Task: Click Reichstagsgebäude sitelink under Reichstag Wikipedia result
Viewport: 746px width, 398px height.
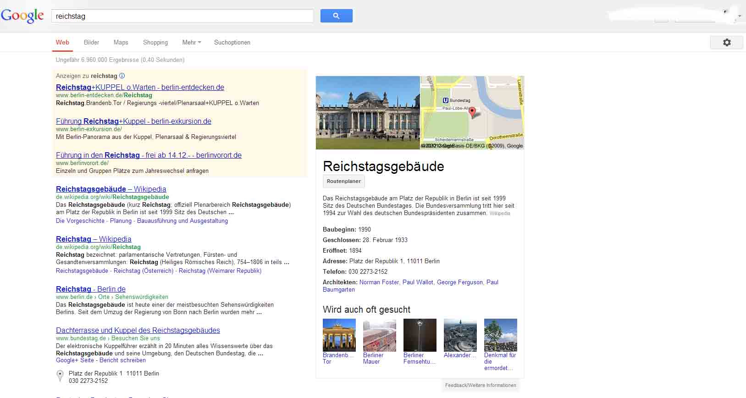Action: [x=82, y=271]
